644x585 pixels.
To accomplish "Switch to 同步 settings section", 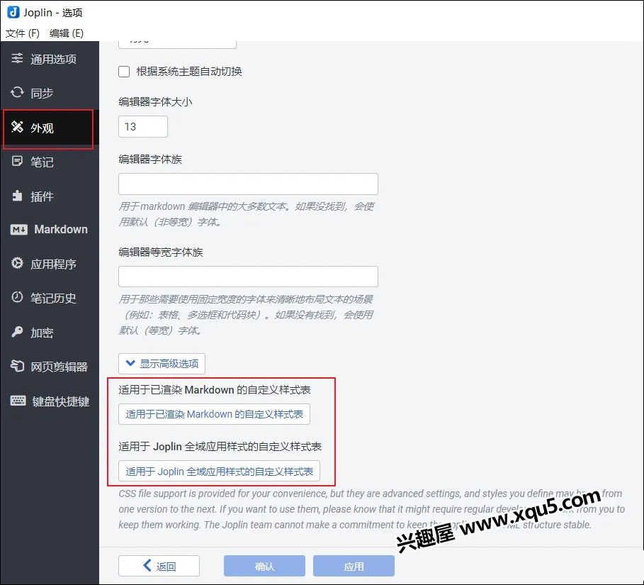I will point(50,93).
